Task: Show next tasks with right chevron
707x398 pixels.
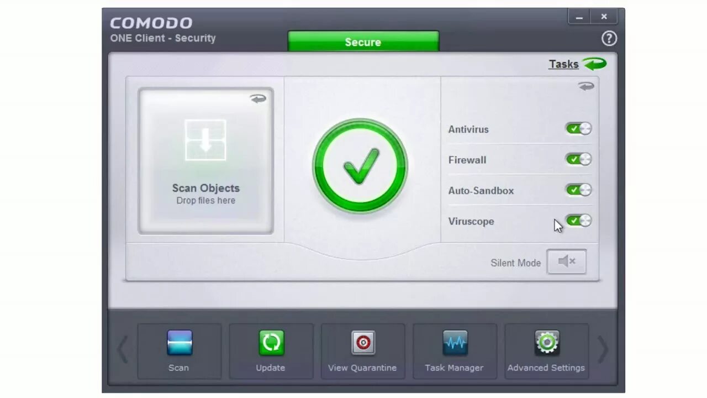Action: [x=603, y=349]
